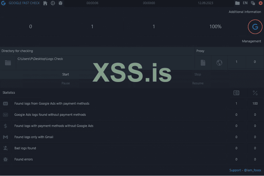
Task: Browse for directory with folder icon
Action: click(8, 63)
